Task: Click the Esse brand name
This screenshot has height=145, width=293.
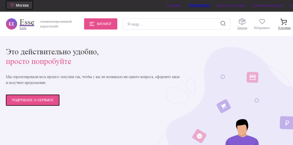Action: click(27, 22)
